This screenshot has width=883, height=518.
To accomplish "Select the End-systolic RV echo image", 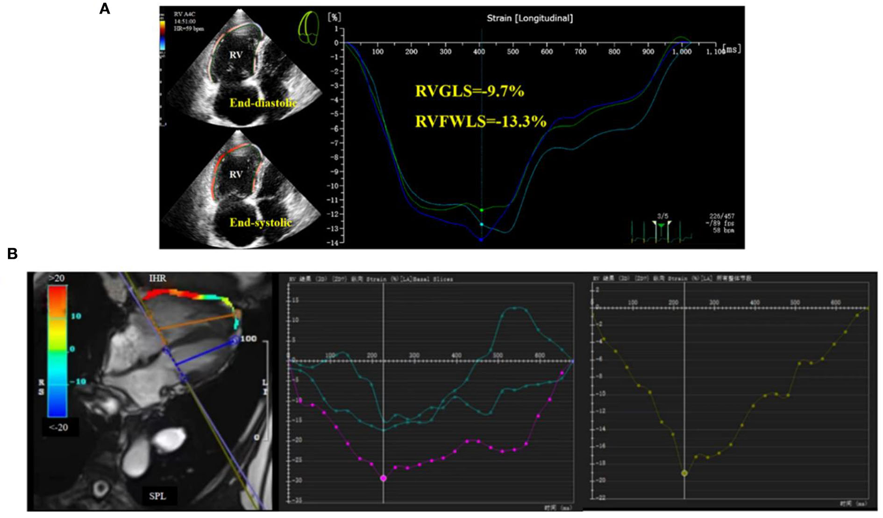I will [x=238, y=187].
